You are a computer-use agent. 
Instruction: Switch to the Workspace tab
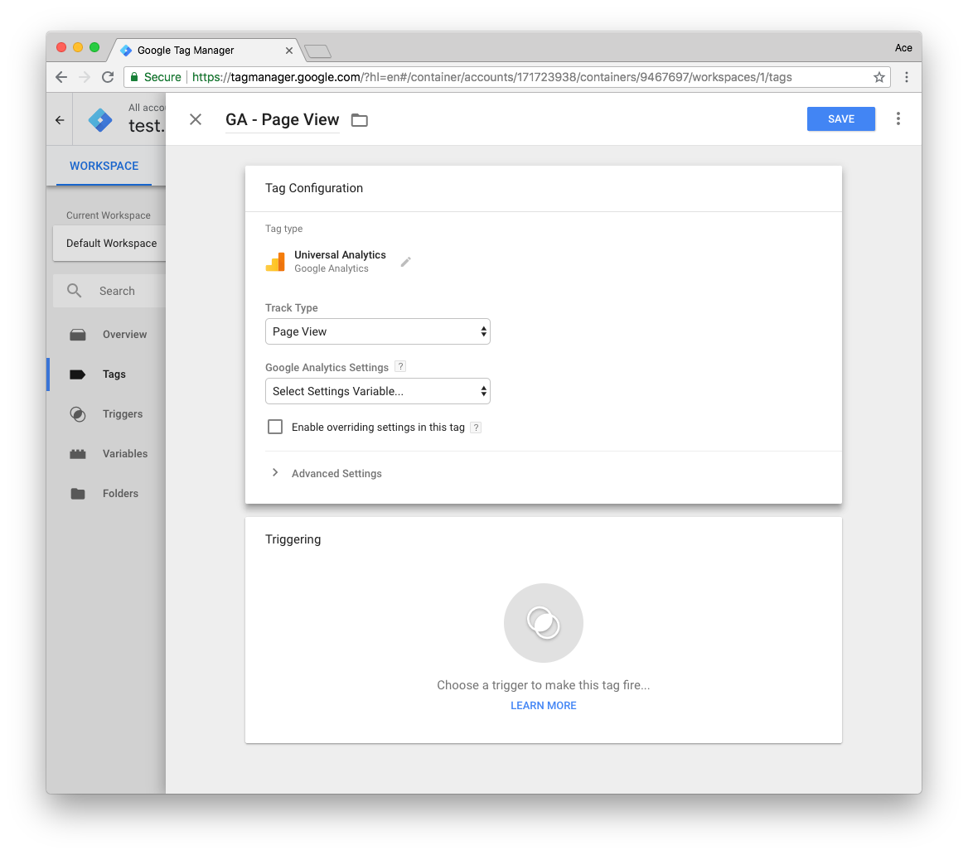pyautogui.click(x=103, y=166)
